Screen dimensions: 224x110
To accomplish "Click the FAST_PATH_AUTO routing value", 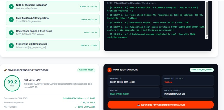I will [x=120, y=94].
